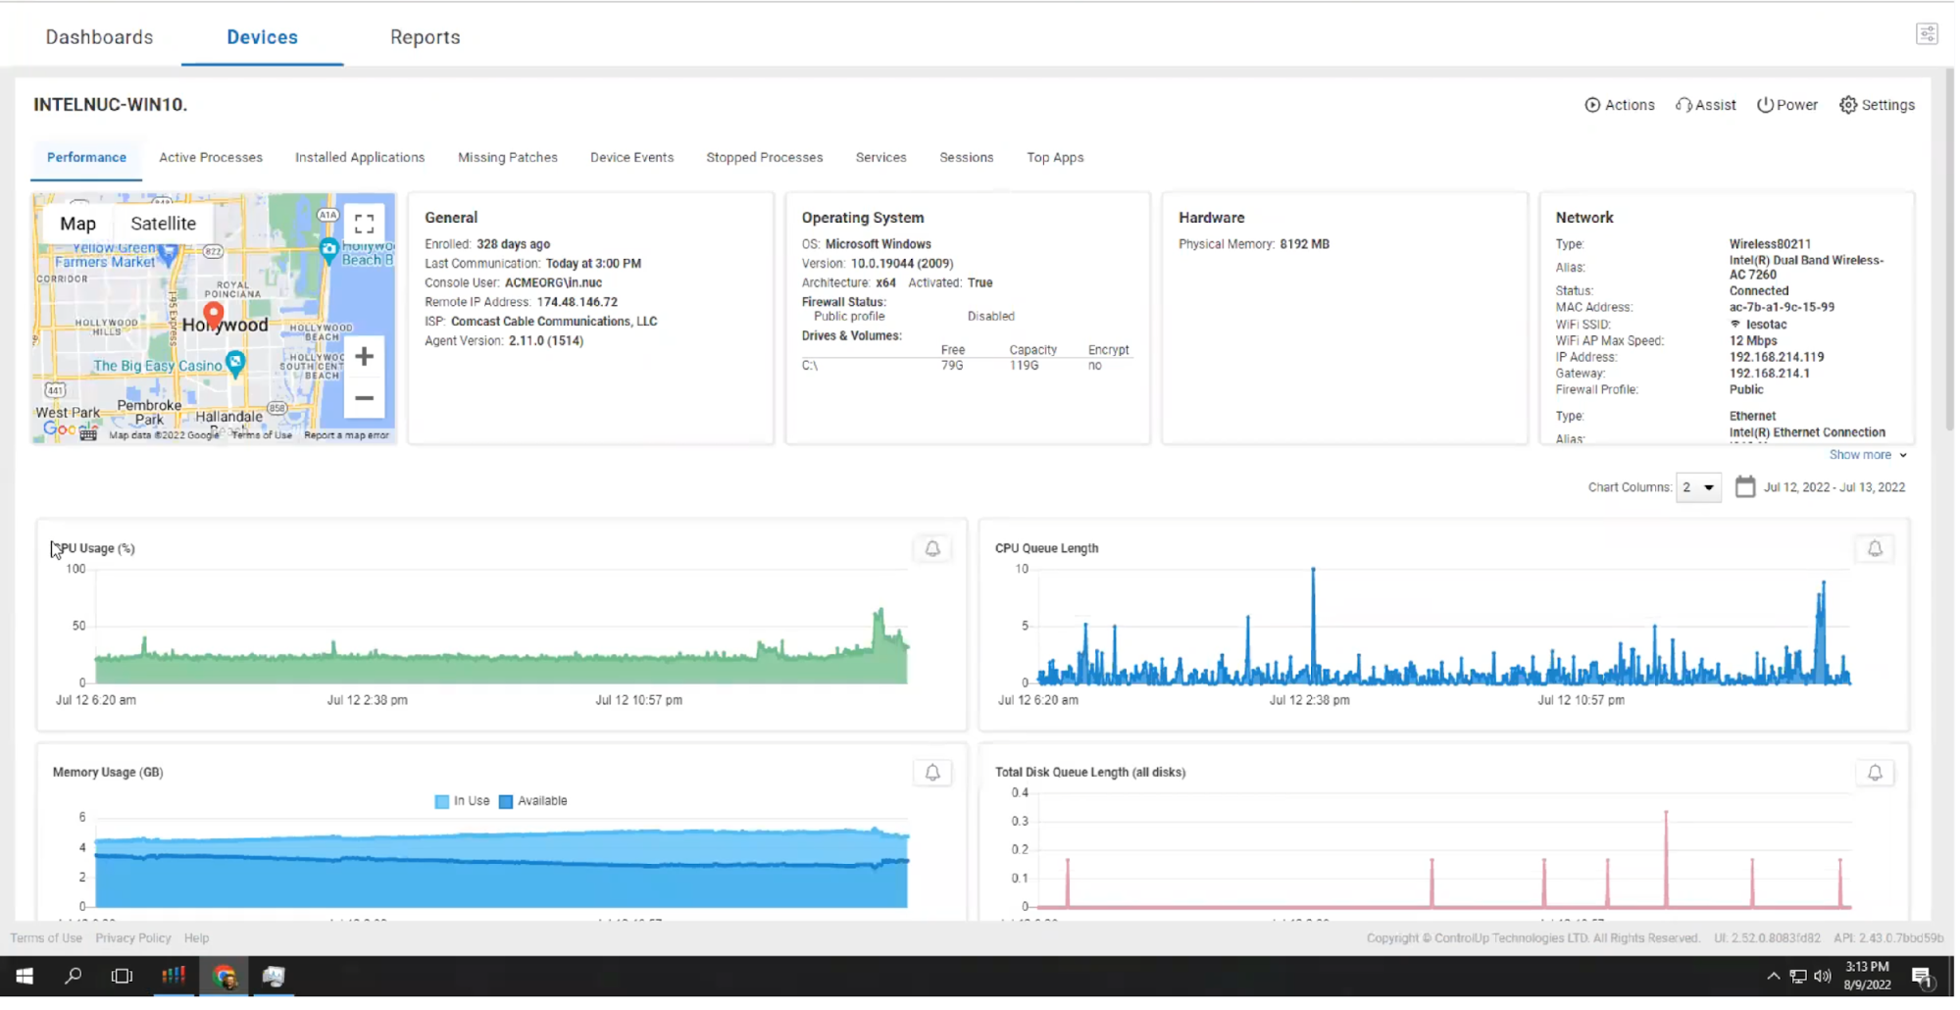Set alert bell on Memory Usage chart
This screenshot has height=1010, width=1960.
tap(933, 774)
